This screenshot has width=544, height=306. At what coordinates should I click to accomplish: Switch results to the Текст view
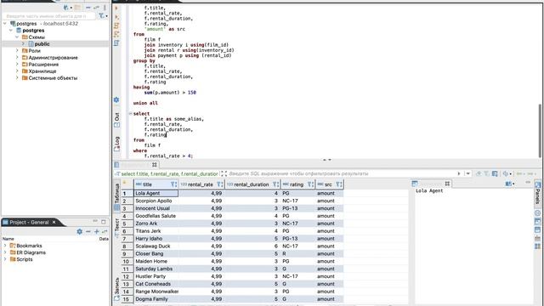117,228
